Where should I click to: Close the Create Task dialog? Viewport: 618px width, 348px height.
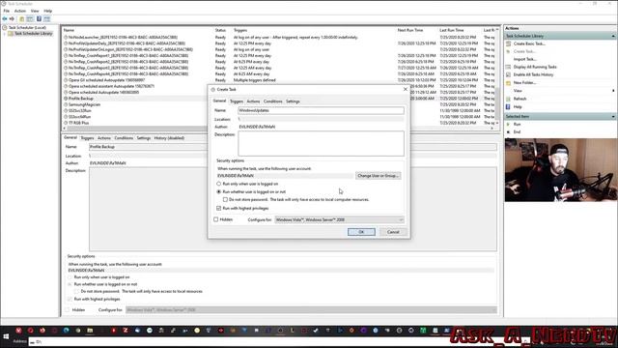coord(406,90)
